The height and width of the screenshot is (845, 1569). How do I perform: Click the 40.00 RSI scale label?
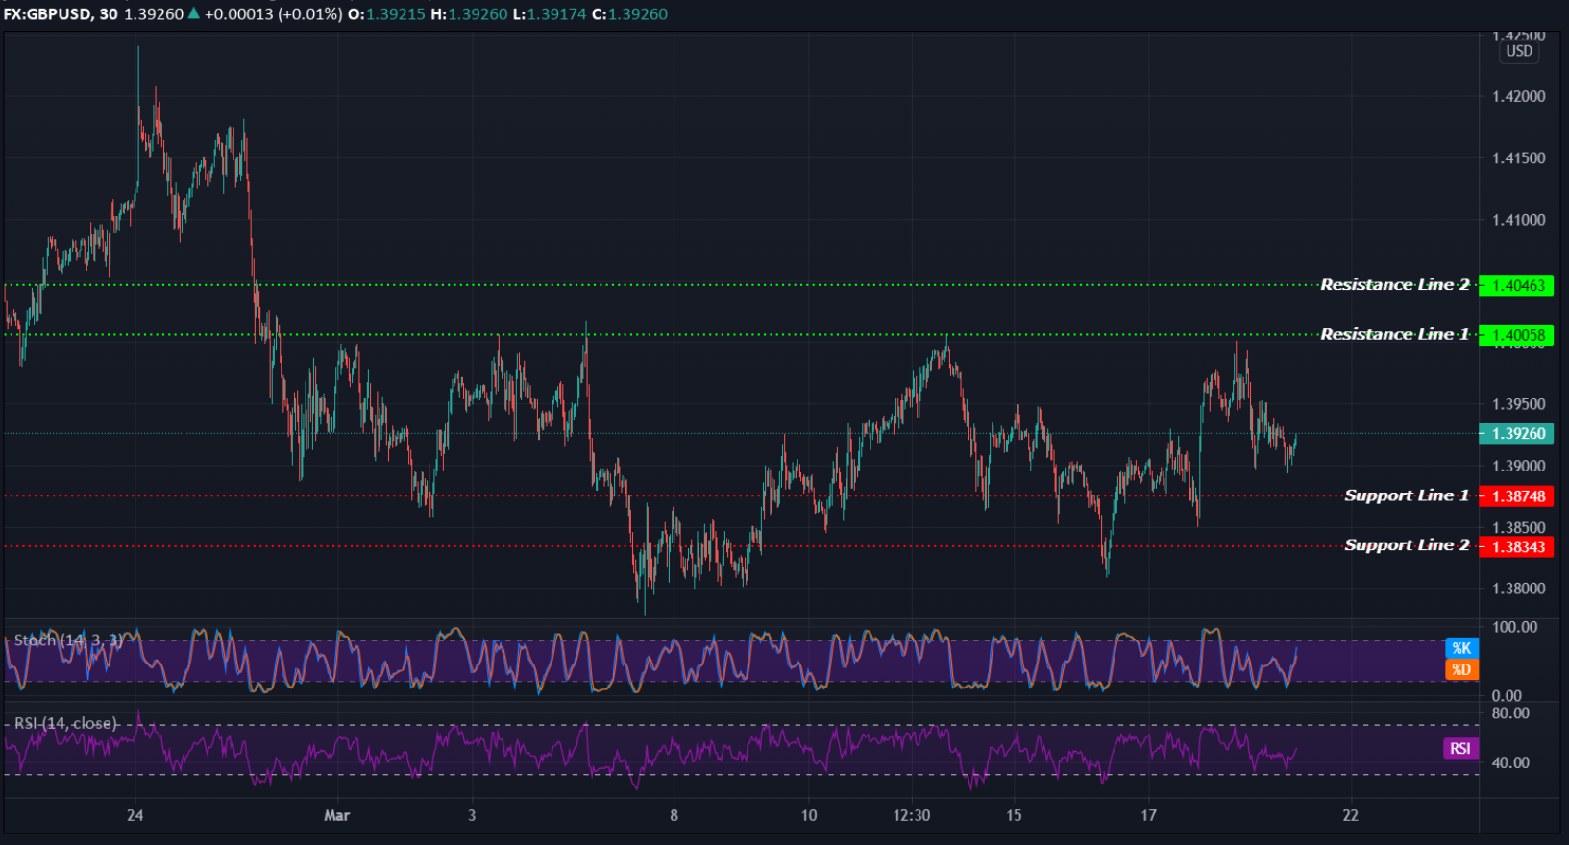pyautogui.click(x=1510, y=763)
